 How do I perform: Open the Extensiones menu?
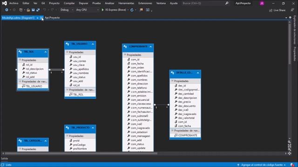click(145, 3)
